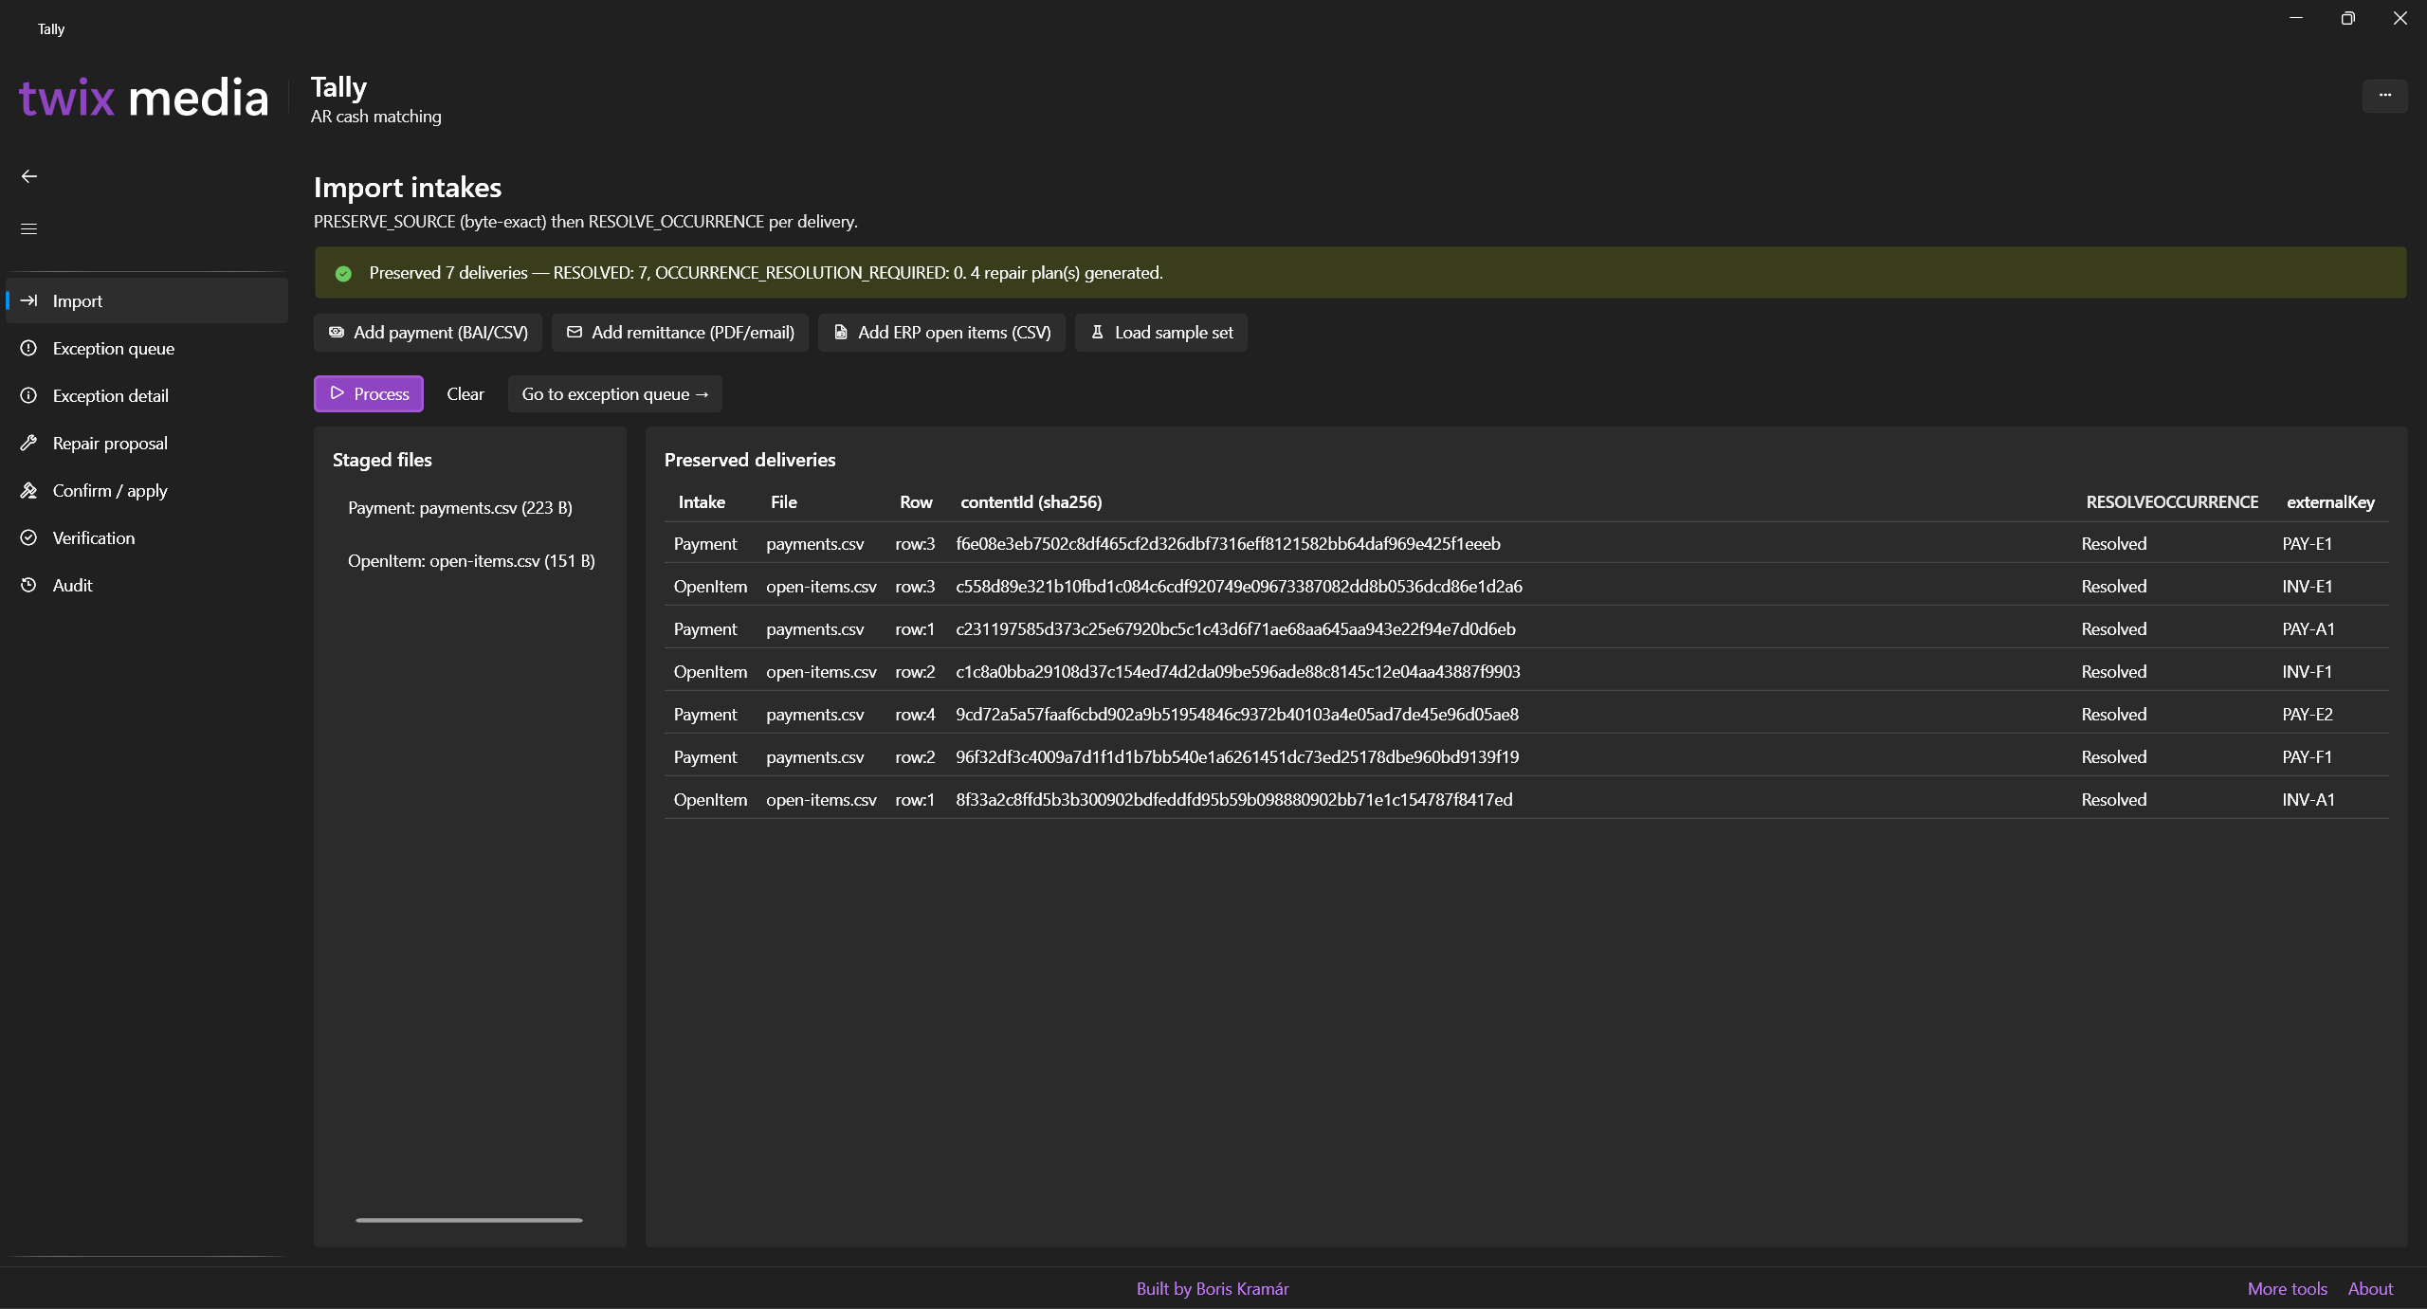Click the green success check icon
This screenshot has height=1309, width=2427.
tap(343, 274)
